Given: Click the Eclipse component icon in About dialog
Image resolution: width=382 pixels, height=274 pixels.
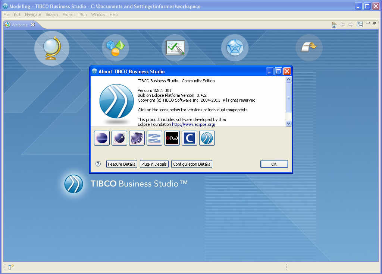Looking at the screenshot, I should click(102, 138).
